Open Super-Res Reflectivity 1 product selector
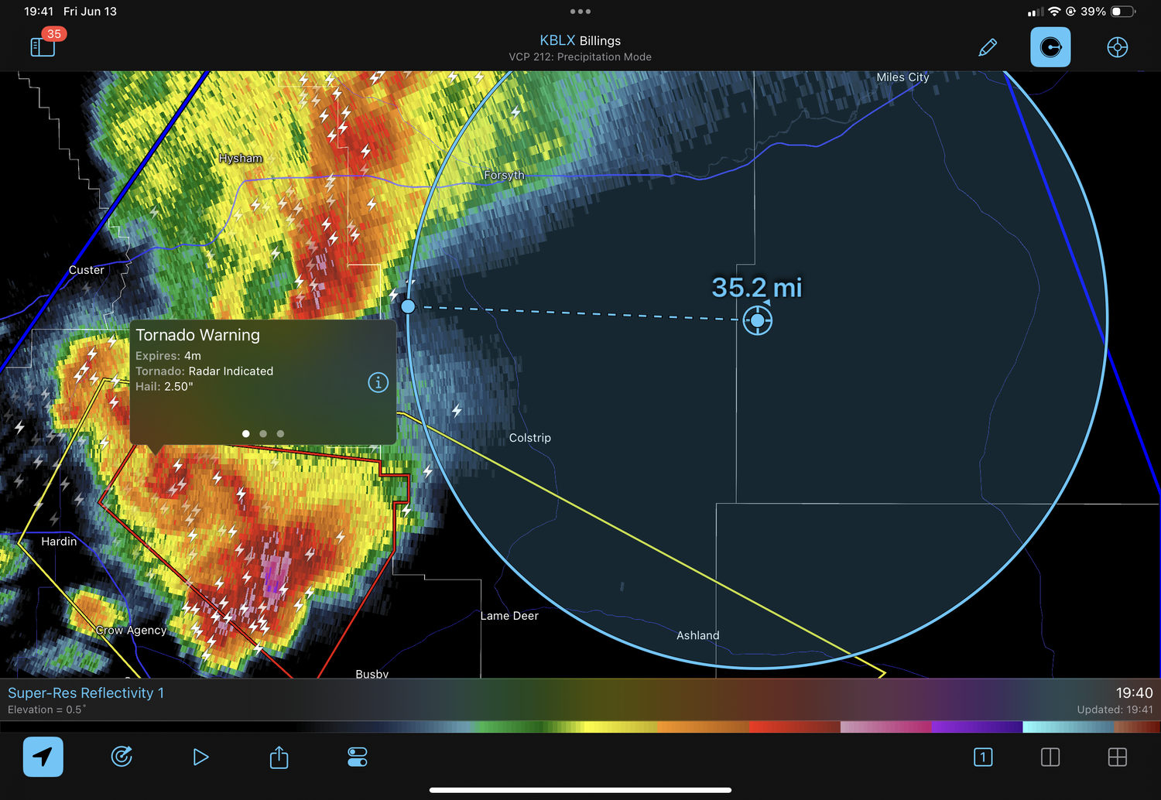The image size is (1161, 800). click(86, 693)
